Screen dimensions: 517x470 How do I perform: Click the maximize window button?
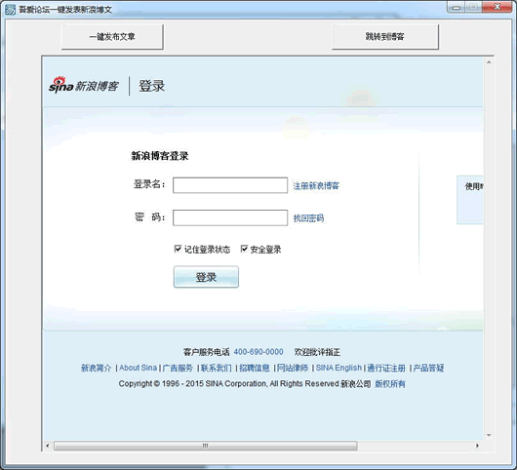point(473,7)
